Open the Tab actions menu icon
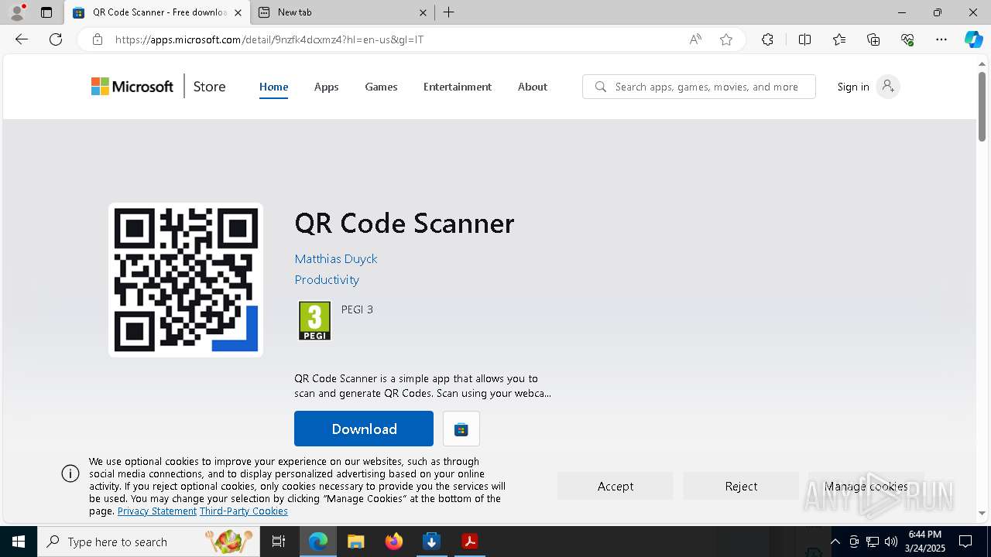The image size is (991, 557). click(46, 12)
